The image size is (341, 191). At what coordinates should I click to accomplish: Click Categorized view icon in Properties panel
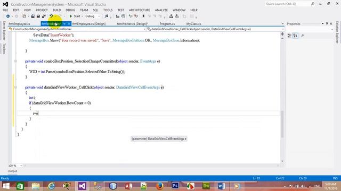click(x=289, y=36)
